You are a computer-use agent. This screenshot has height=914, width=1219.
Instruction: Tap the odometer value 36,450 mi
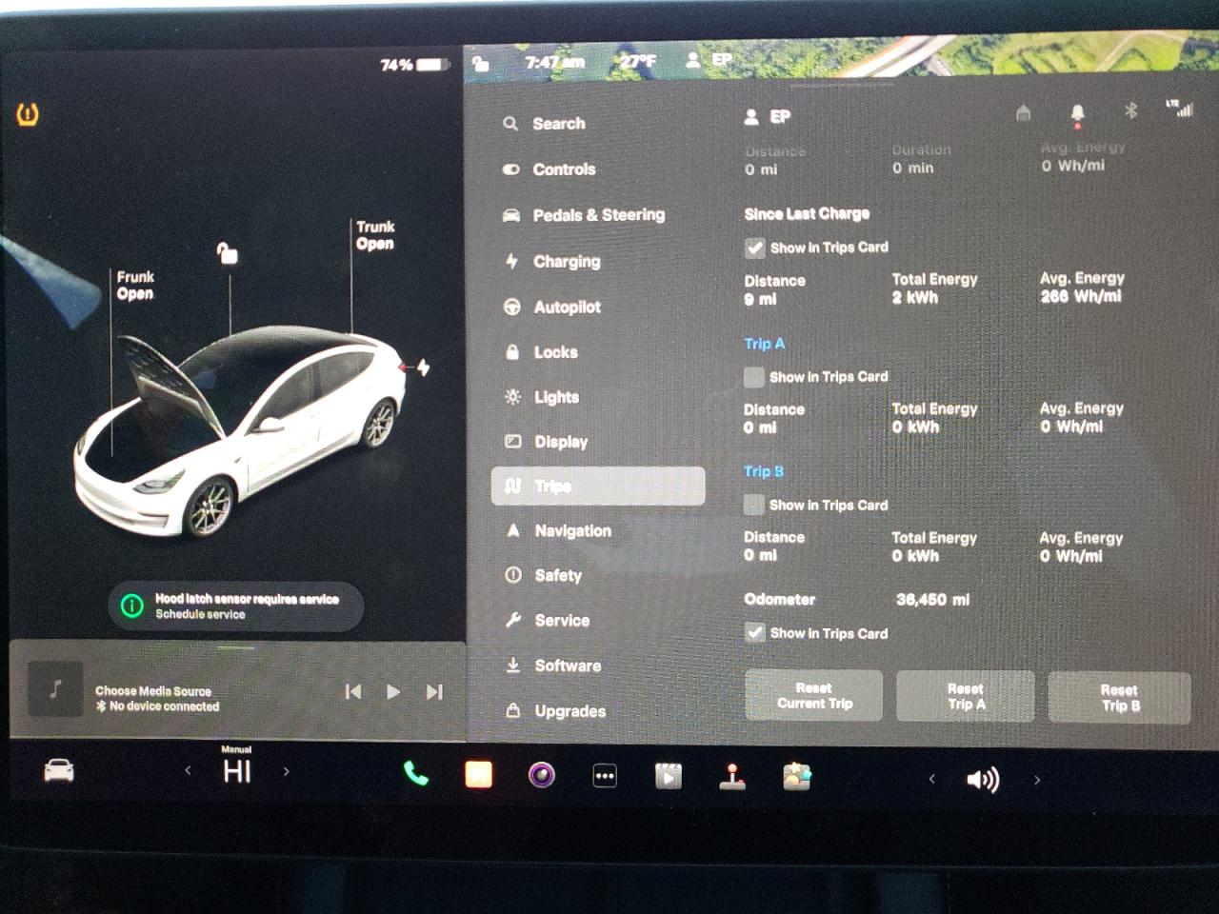tap(932, 600)
